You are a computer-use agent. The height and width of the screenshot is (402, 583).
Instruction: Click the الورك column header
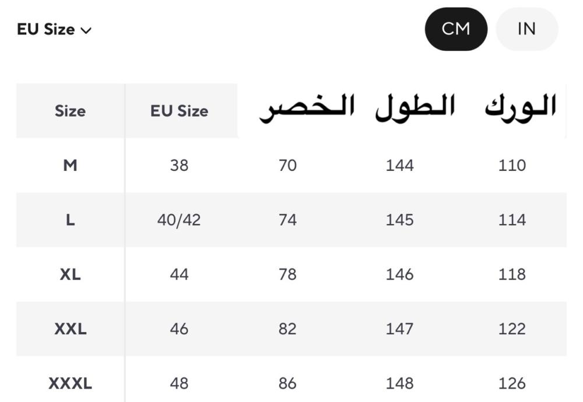521,107
